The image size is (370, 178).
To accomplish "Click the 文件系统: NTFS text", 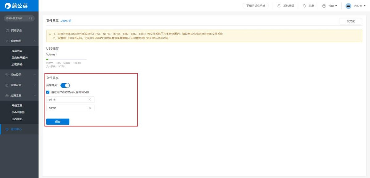I will pyautogui.click(x=55, y=66).
